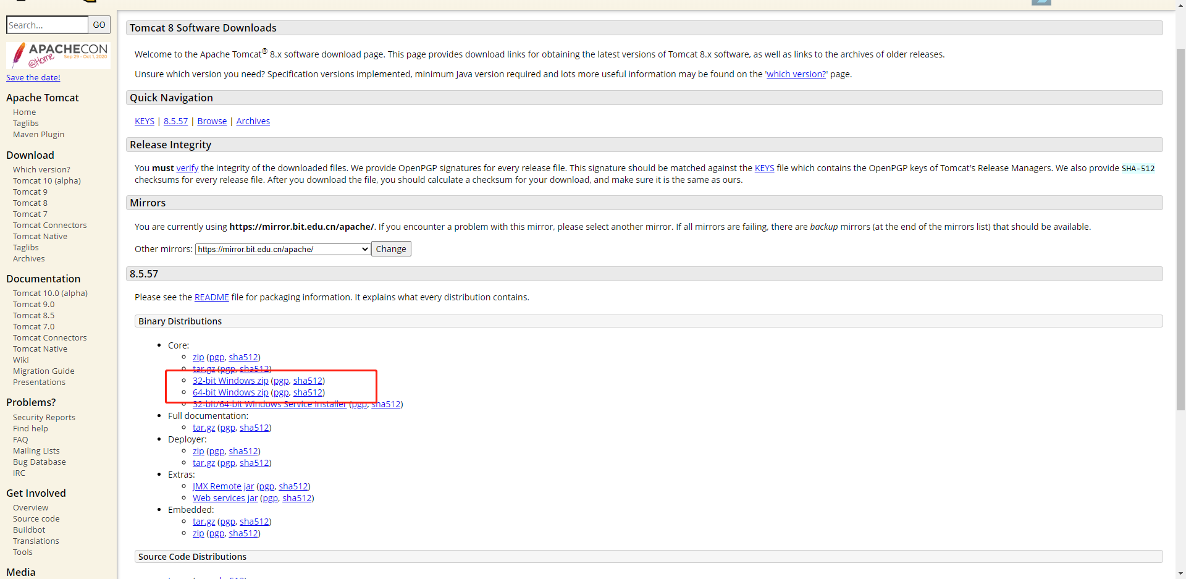Screen dimensions: 1186x579
Task: Open the Browse quick navigation link
Action: (x=212, y=121)
